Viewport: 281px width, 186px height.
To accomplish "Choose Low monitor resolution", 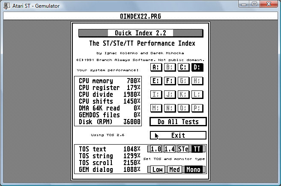I will pos(157,170).
